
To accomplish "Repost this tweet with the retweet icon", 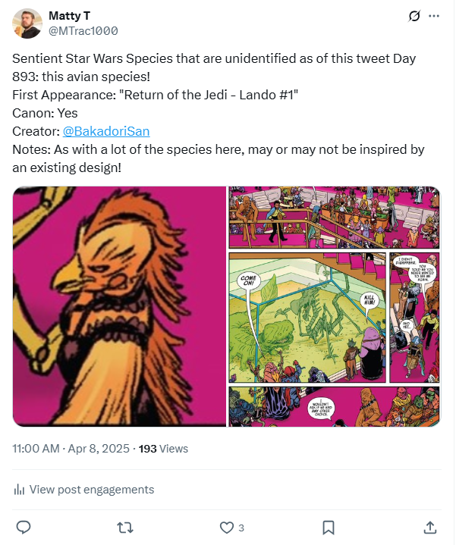I will click(x=125, y=527).
